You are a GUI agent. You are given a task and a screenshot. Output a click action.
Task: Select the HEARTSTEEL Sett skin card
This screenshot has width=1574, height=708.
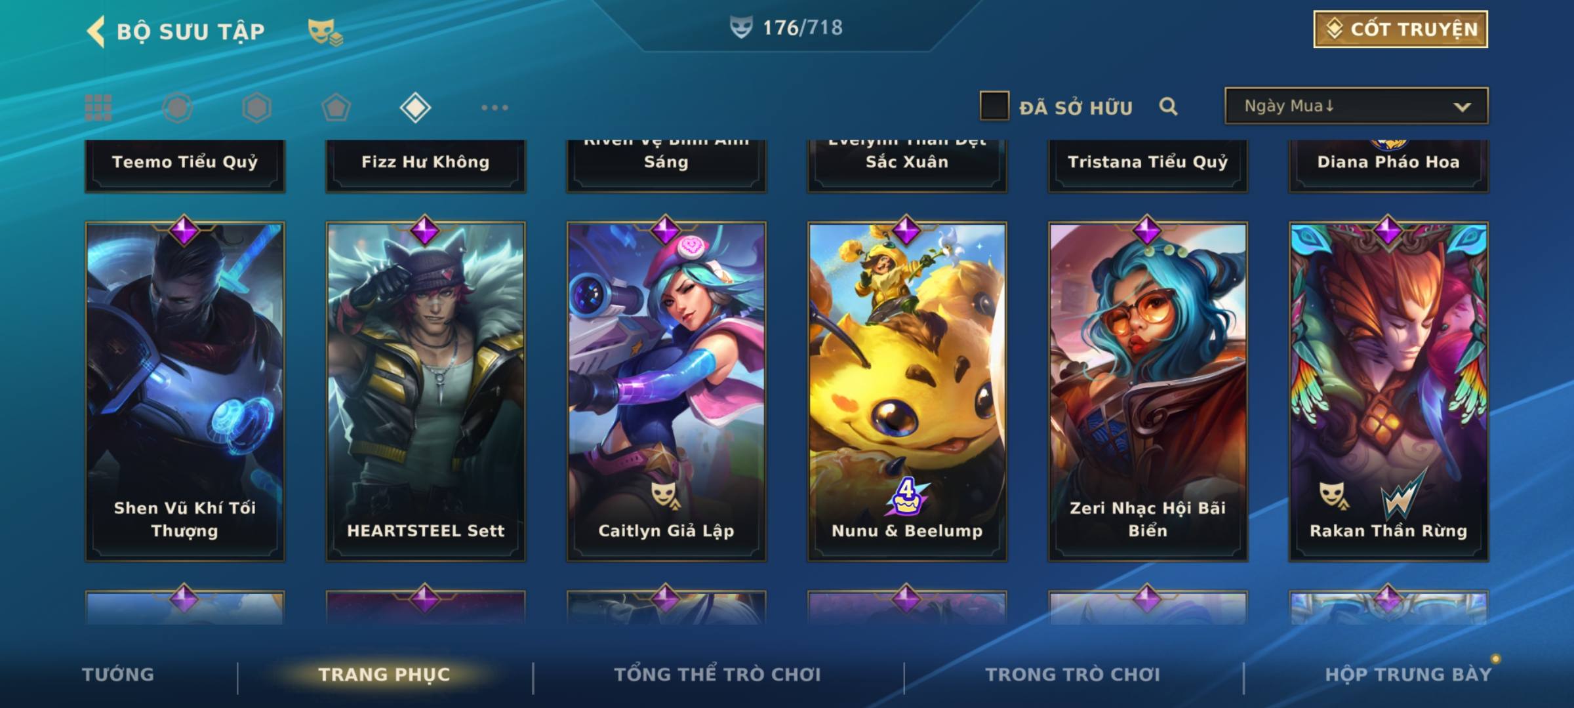(x=426, y=391)
